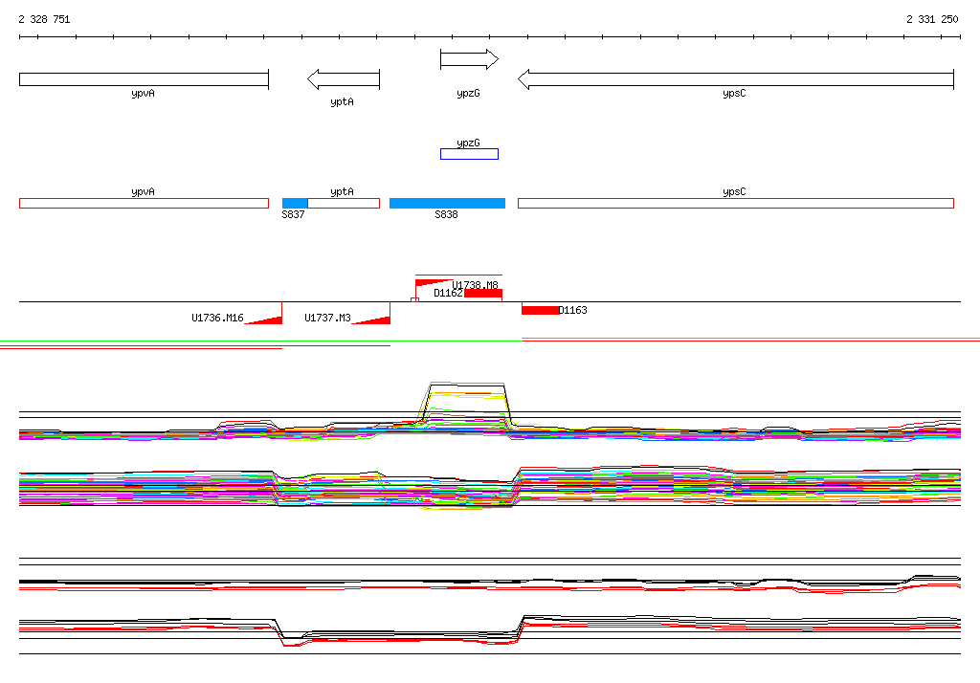
Task: Select the red-outlined yptA segment box
Action: pyautogui.click(x=344, y=203)
